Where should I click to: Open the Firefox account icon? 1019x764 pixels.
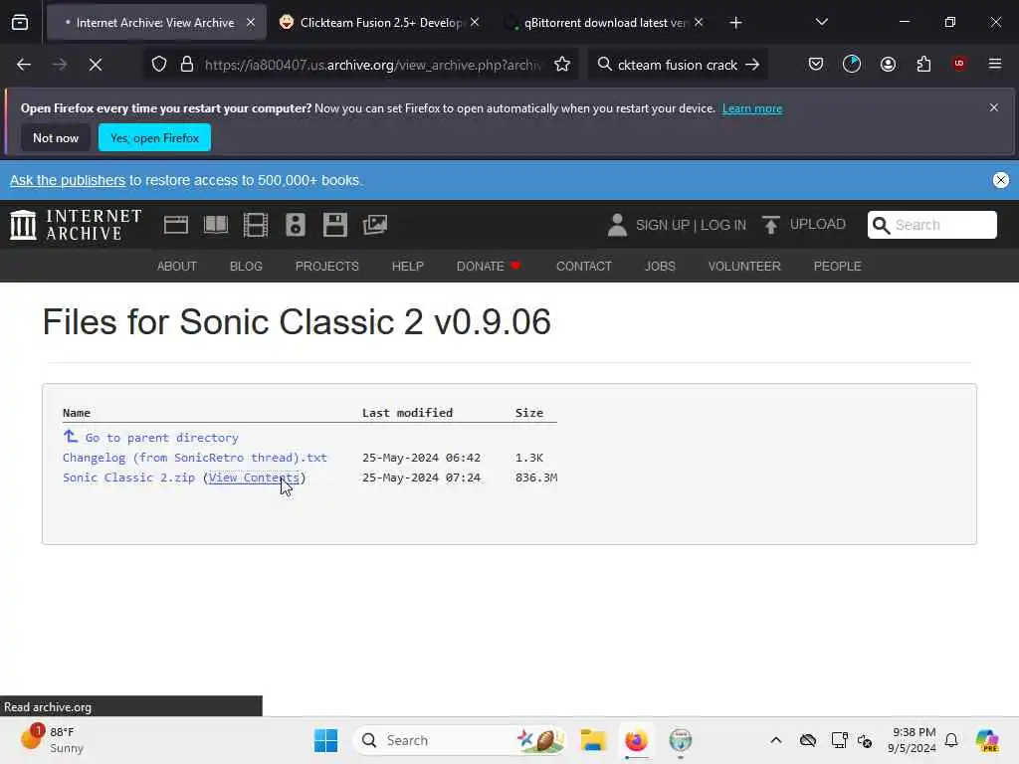(x=888, y=64)
